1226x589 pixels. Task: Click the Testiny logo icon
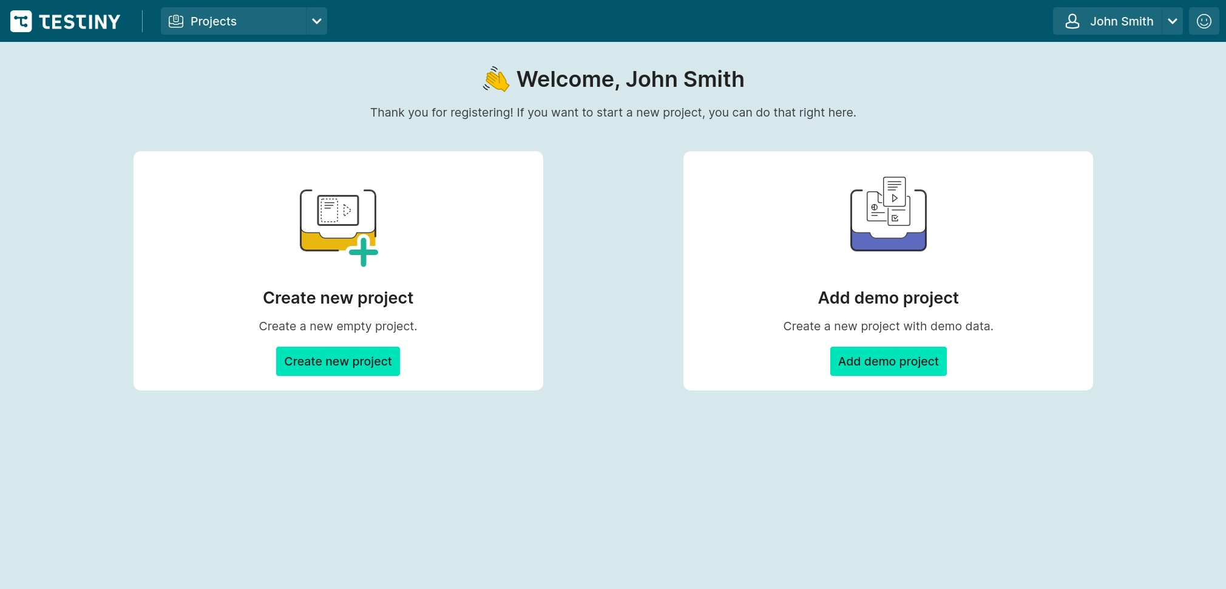21,21
